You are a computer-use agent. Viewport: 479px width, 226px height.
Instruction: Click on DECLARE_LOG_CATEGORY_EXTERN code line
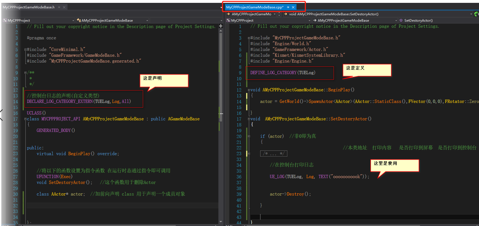coord(79,101)
